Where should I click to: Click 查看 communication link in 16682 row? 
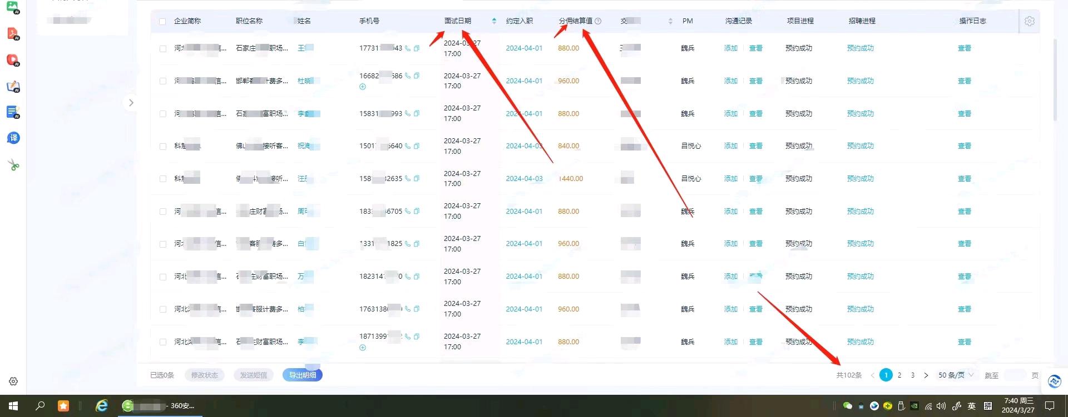point(756,81)
